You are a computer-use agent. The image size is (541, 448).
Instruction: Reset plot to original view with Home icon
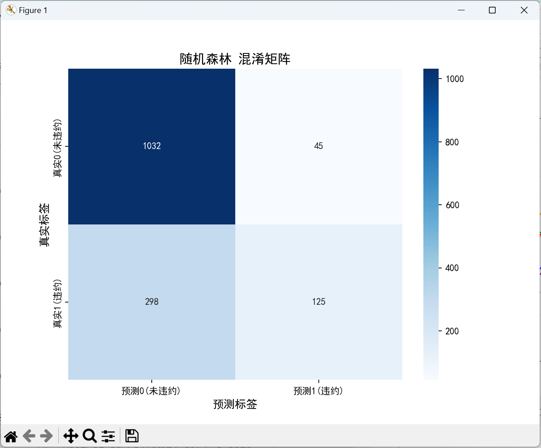coord(10,435)
